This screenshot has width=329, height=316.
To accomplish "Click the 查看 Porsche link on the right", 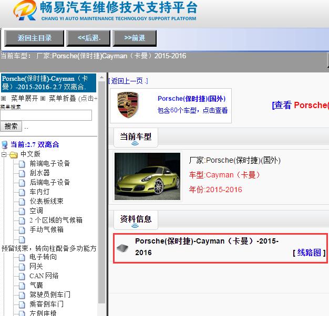I will pyautogui.click(x=301, y=105).
